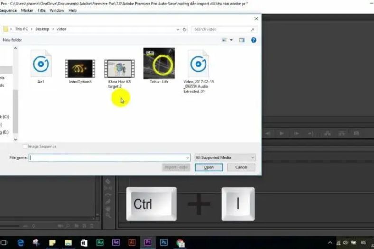This screenshot has height=249, width=374.
Task: Click the blue help icon in dialog
Action: click(253, 40)
